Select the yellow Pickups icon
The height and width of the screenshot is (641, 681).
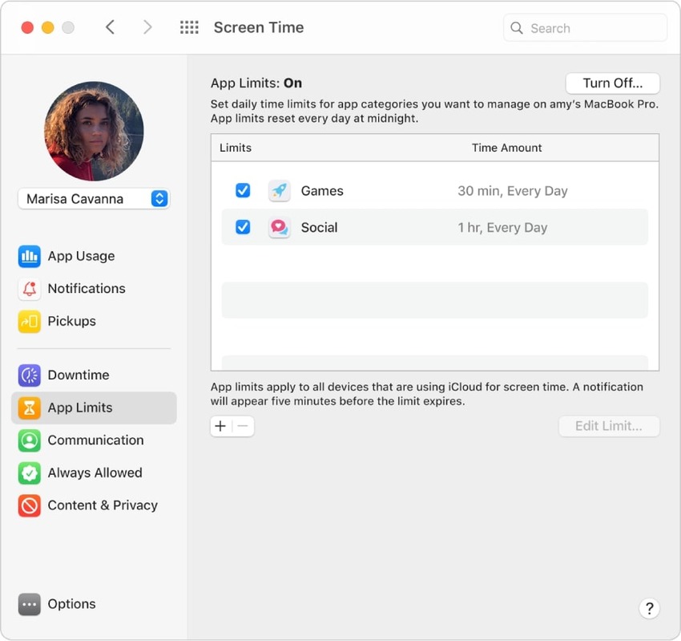click(x=30, y=322)
